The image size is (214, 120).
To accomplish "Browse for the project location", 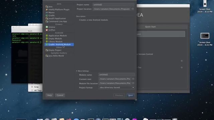I will 133,9.
